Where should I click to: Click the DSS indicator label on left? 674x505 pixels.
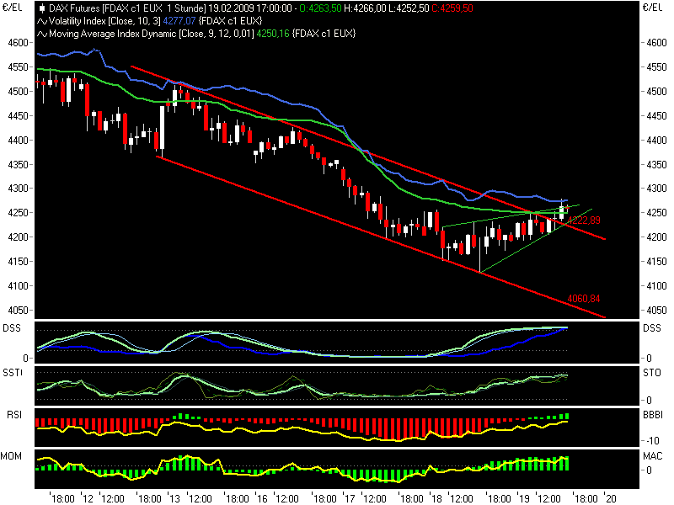[12, 328]
